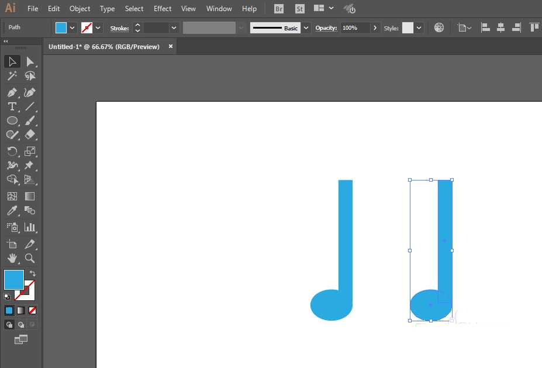The width and height of the screenshot is (542, 368).
Task: Select the Untitled-1 document tab
Action: click(x=105, y=46)
